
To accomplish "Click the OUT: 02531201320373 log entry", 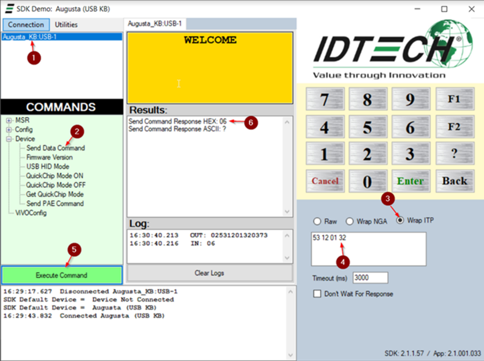I will tap(198, 235).
